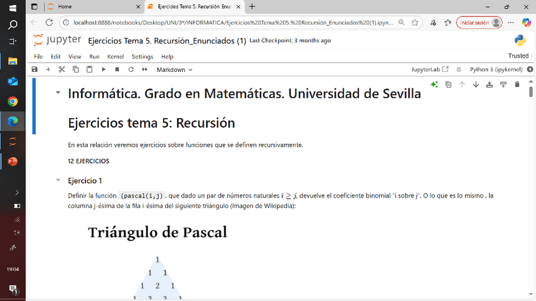Close the Home browser tab
The width and height of the screenshot is (536, 301).
138,6
